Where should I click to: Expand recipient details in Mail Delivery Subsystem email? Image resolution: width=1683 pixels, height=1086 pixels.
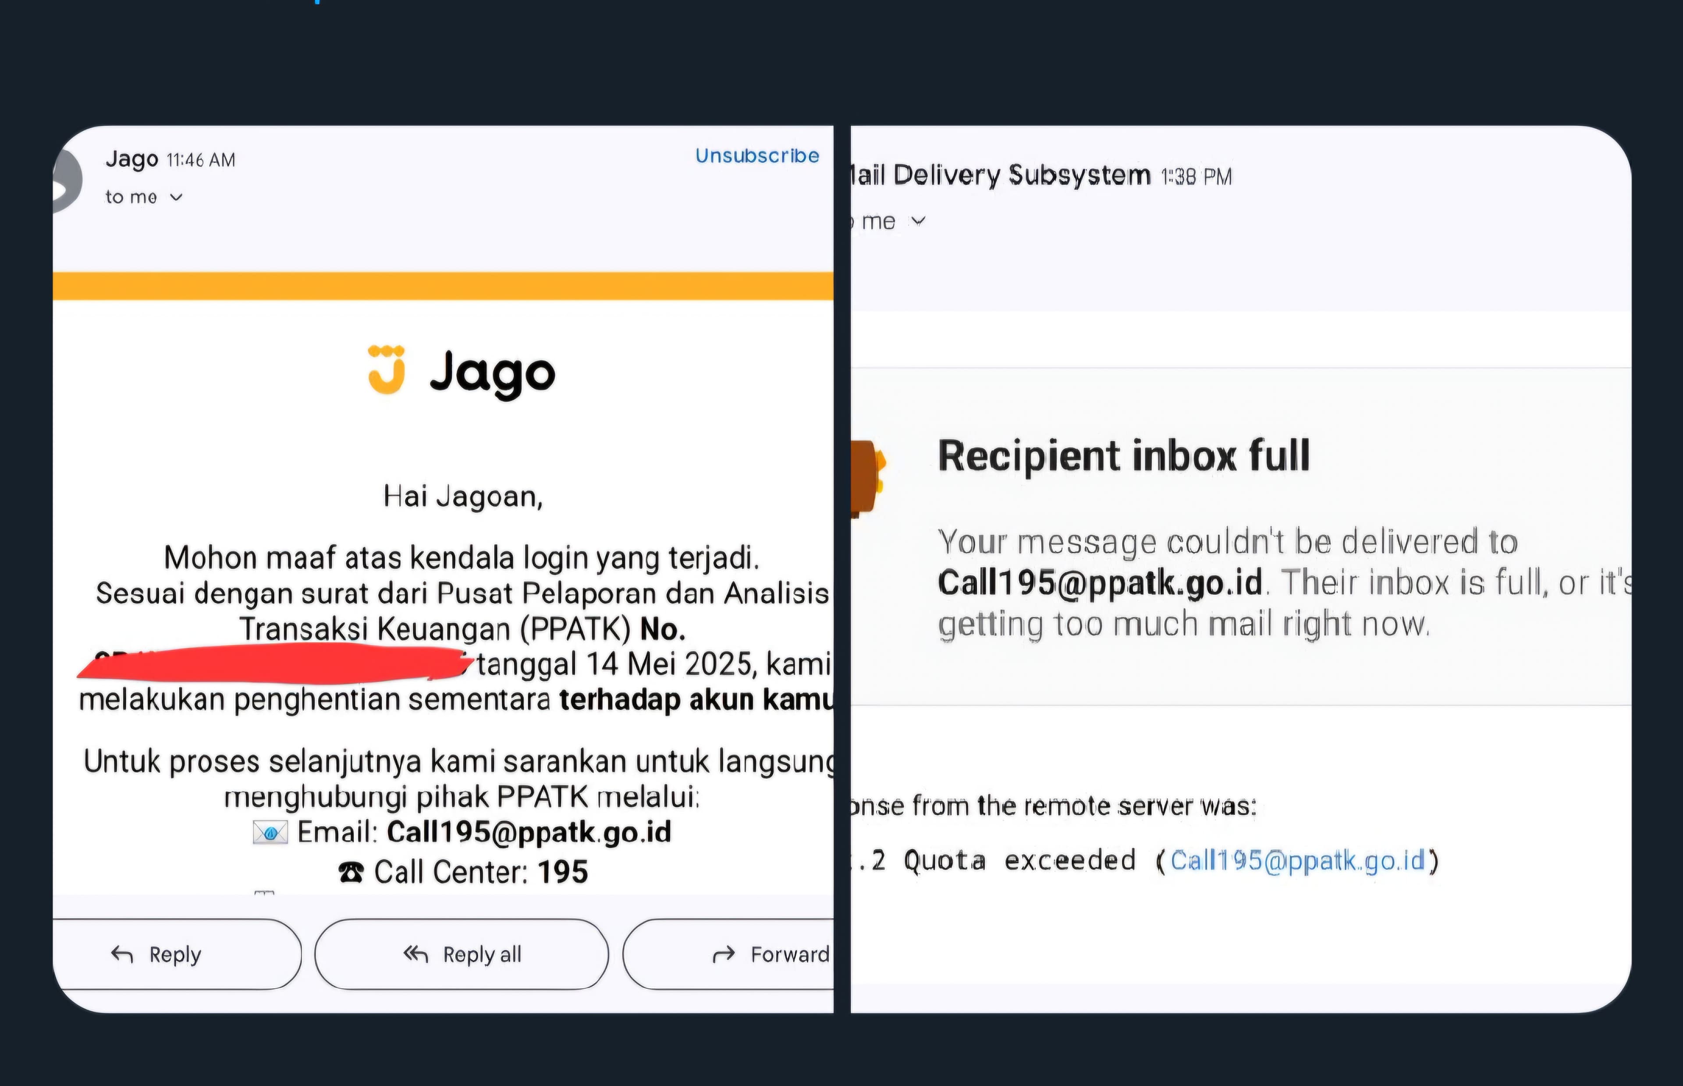pyautogui.click(x=918, y=221)
